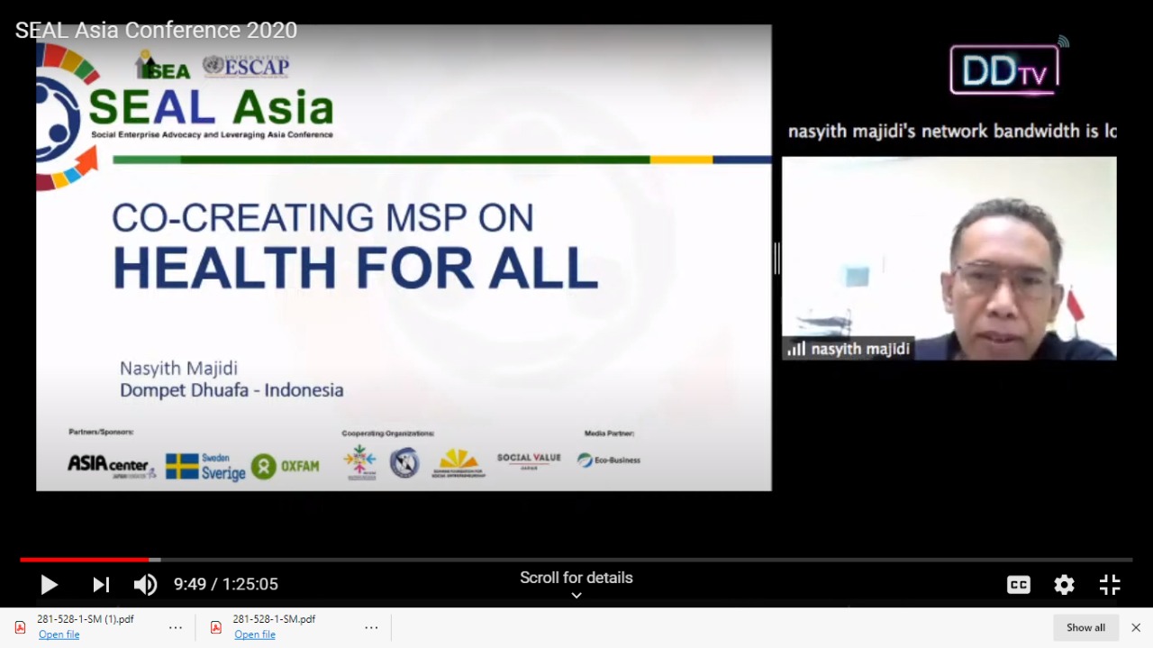The width and height of the screenshot is (1153, 648).
Task: Toggle closed captions
Action: (x=1019, y=585)
